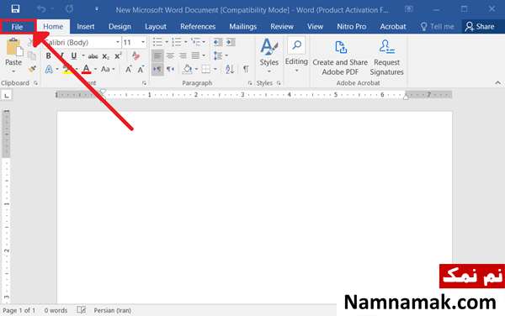
Task: Click the Bullets list icon
Action: (157, 42)
